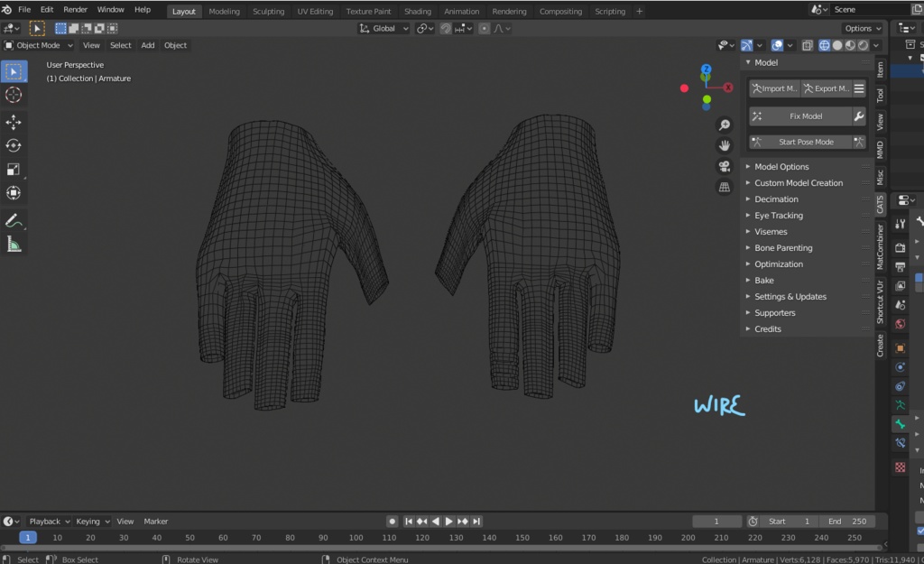Click frame 1 marker on the timeline slider

click(x=27, y=536)
